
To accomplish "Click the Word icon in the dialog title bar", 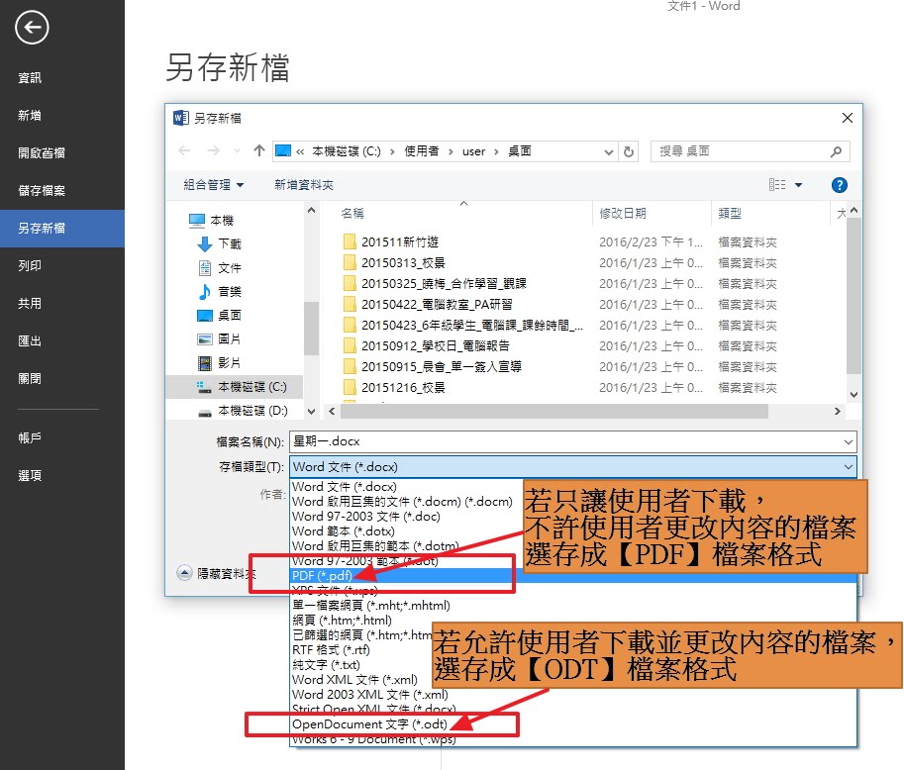I will point(180,118).
